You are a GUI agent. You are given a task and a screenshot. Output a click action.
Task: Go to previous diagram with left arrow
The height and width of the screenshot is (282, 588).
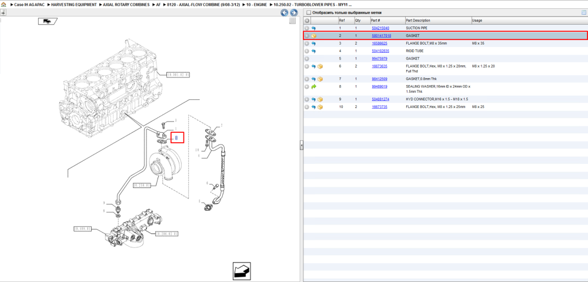(x=285, y=13)
